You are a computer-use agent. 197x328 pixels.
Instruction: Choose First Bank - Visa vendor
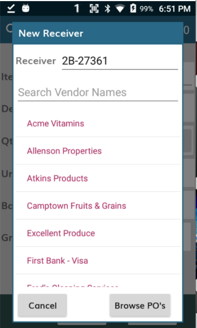coord(98,261)
